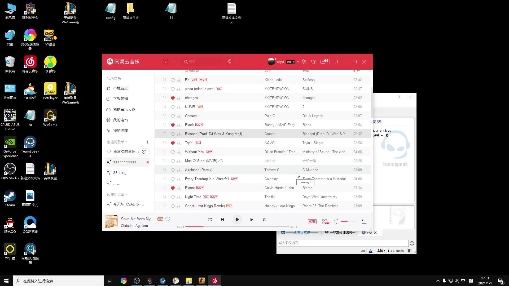Click the search box in NetEase Music
This screenshot has height=286, width=509.
(203, 62)
